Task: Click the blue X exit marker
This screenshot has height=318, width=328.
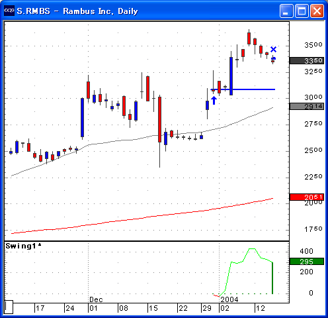Action: pos(273,49)
